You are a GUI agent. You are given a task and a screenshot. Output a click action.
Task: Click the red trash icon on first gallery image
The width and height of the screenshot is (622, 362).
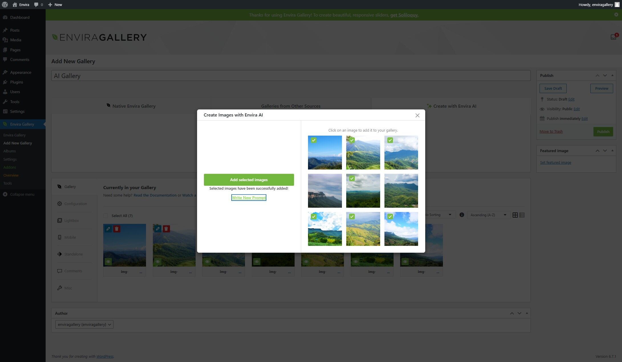(117, 229)
